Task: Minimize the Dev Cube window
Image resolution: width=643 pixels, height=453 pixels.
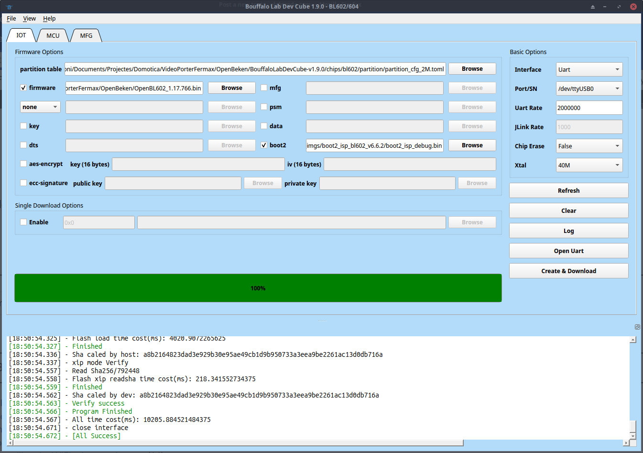Action: click(x=605, y=7)
